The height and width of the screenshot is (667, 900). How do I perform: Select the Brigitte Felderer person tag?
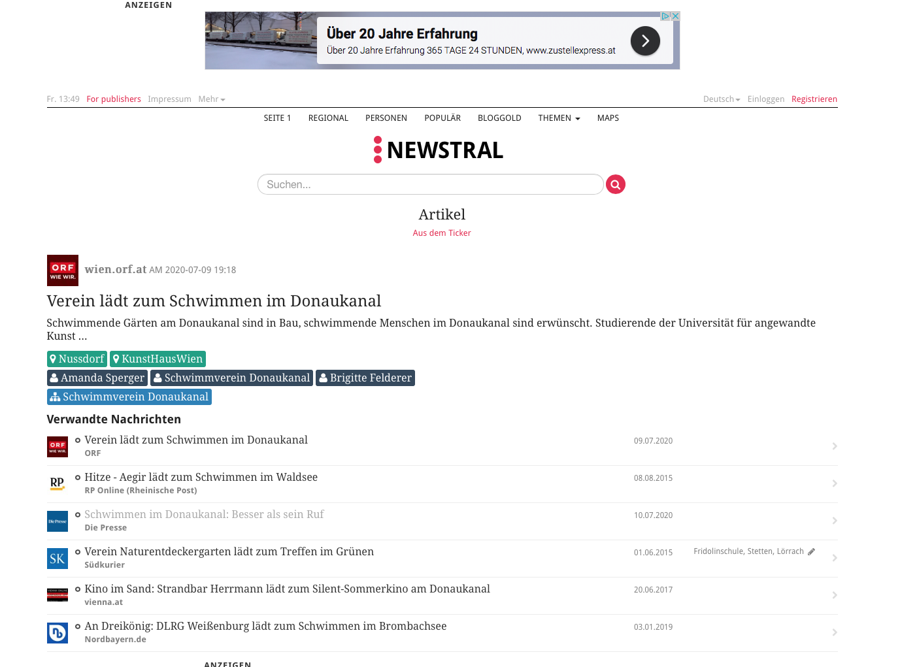pos(365,378)
